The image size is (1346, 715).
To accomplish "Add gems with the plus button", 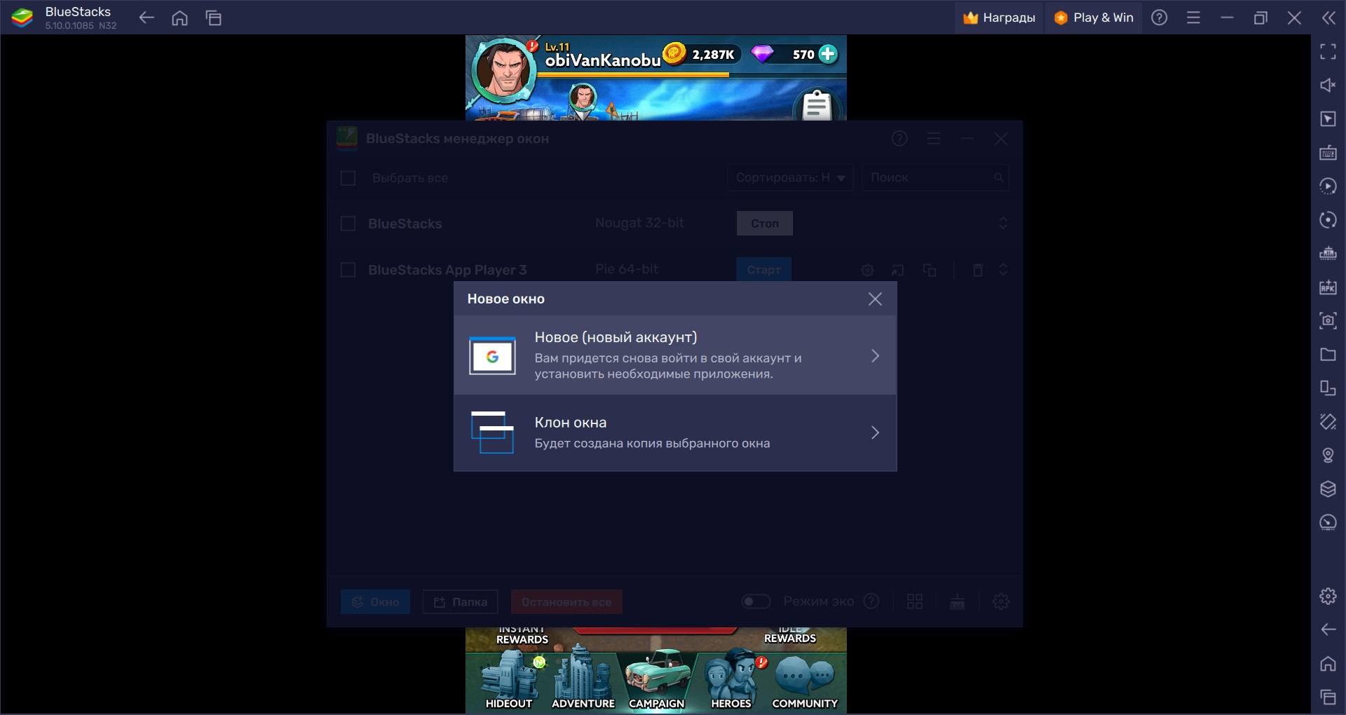I will [x=828, y=54].
